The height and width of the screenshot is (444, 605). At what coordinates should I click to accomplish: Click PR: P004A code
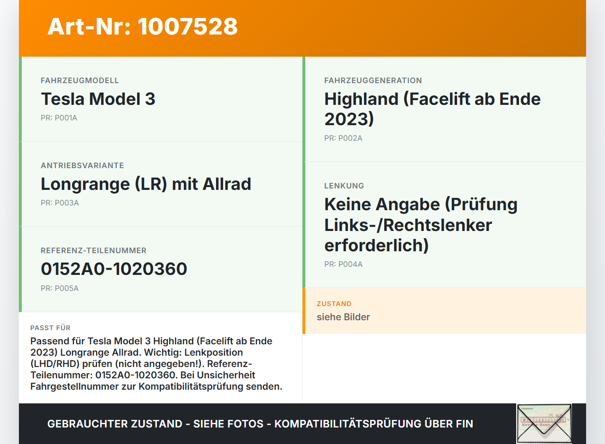coord(343,264)
